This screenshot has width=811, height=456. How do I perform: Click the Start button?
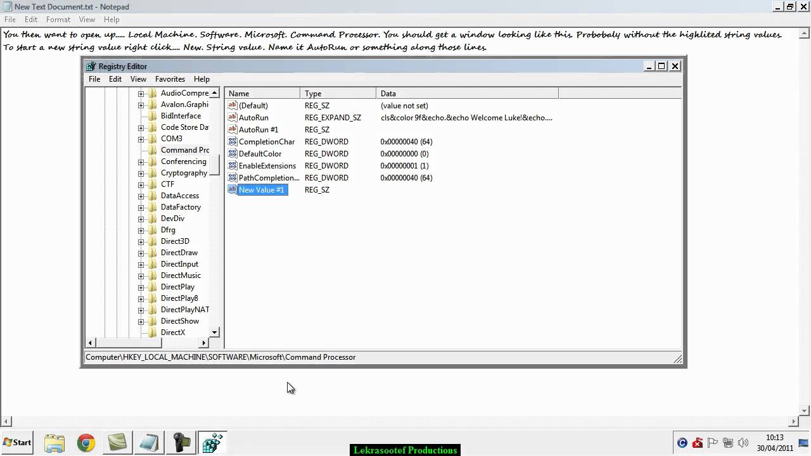pos(18,443)
